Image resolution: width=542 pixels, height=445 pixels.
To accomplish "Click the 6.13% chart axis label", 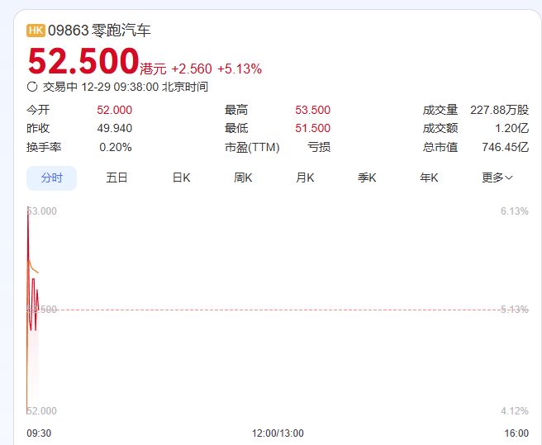I will (515, 211).
